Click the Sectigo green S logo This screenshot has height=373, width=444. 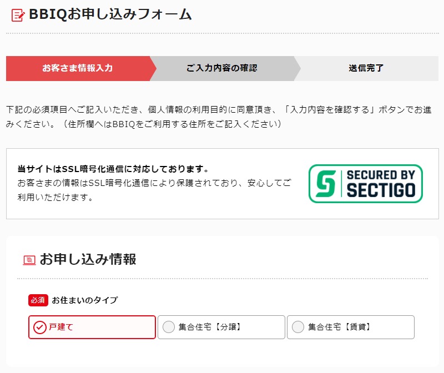tap(326, 184)
